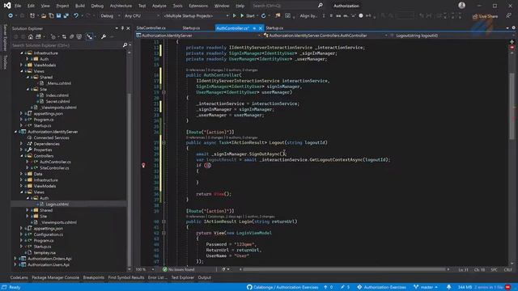
Task: Collapse the Logout method outlining toggle
Action: pos(163,143)
